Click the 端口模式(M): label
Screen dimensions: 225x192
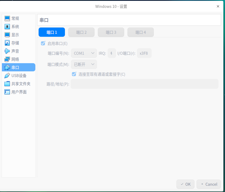(x=58, y=65)
